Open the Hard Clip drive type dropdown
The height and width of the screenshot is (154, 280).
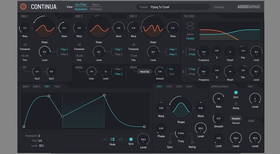(144, 72)
